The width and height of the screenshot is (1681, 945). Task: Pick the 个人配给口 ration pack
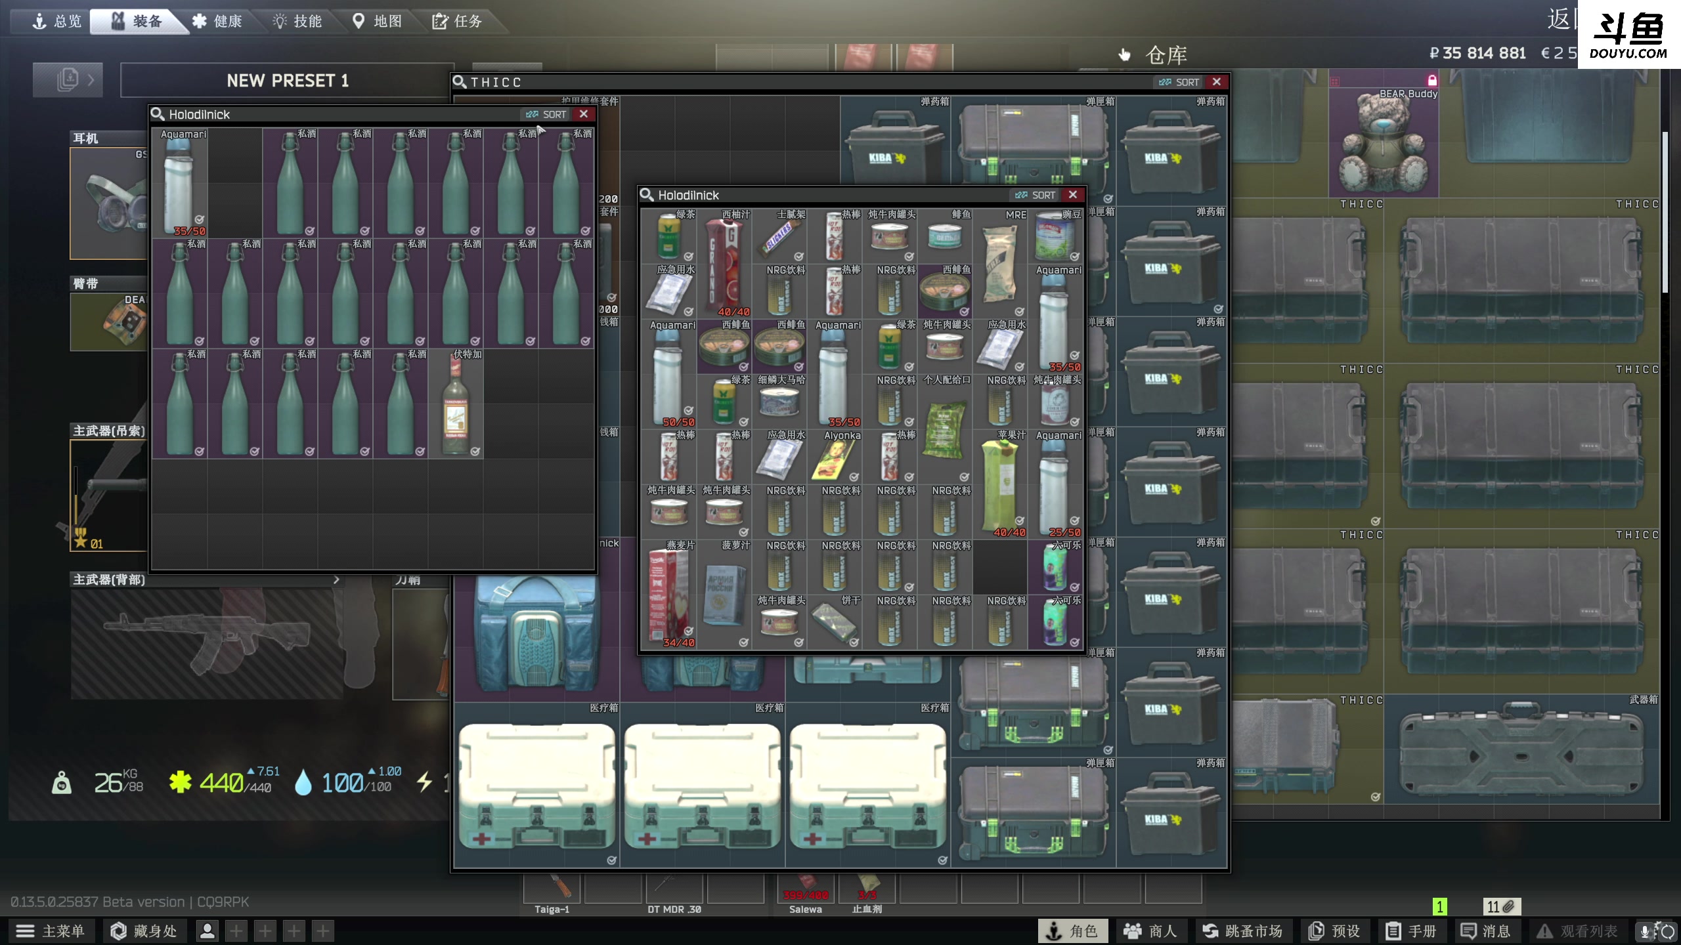[x=945, y=429]
